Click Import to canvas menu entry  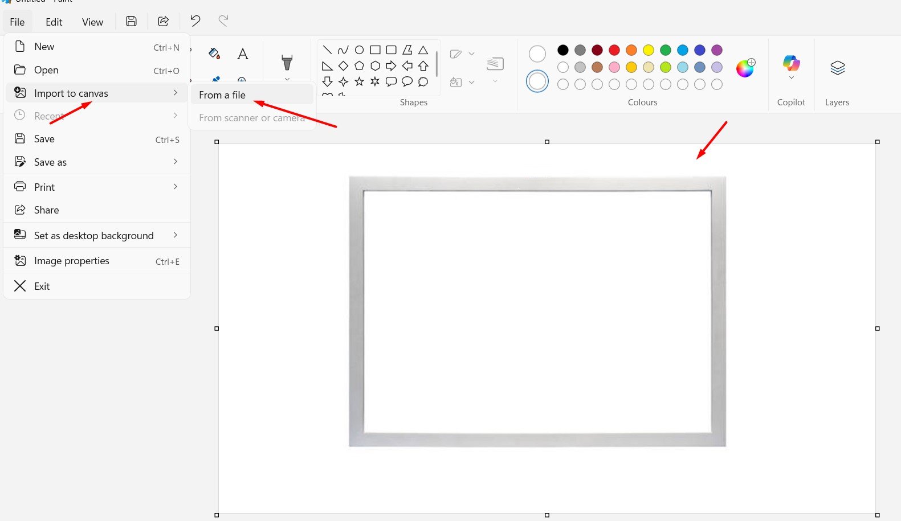coord(97,93)
